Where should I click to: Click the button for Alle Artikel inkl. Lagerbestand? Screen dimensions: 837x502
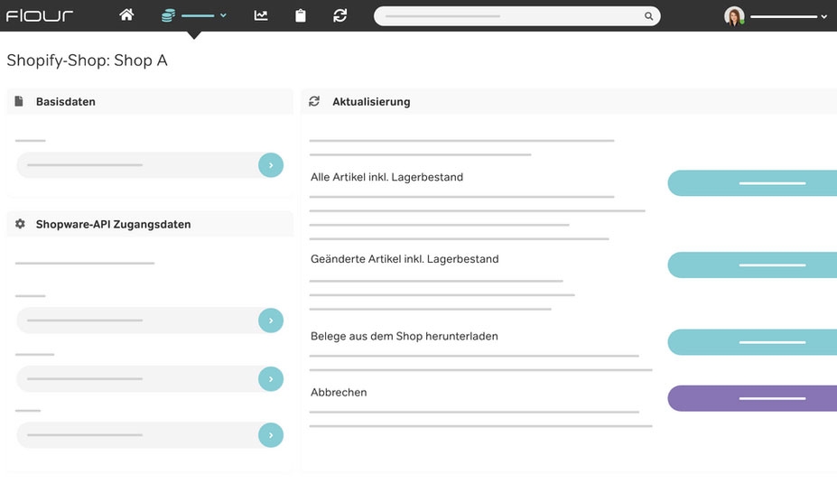(752, 183)
